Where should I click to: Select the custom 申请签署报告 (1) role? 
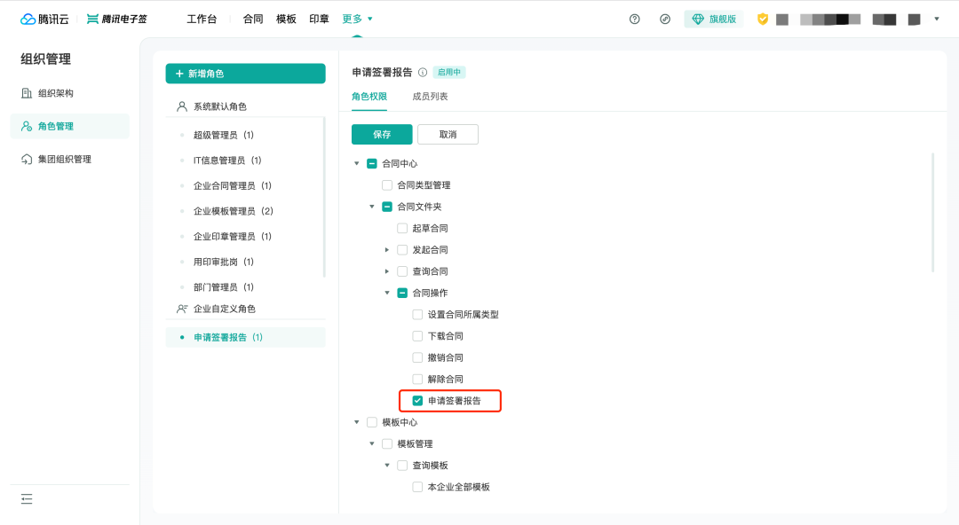245,337
